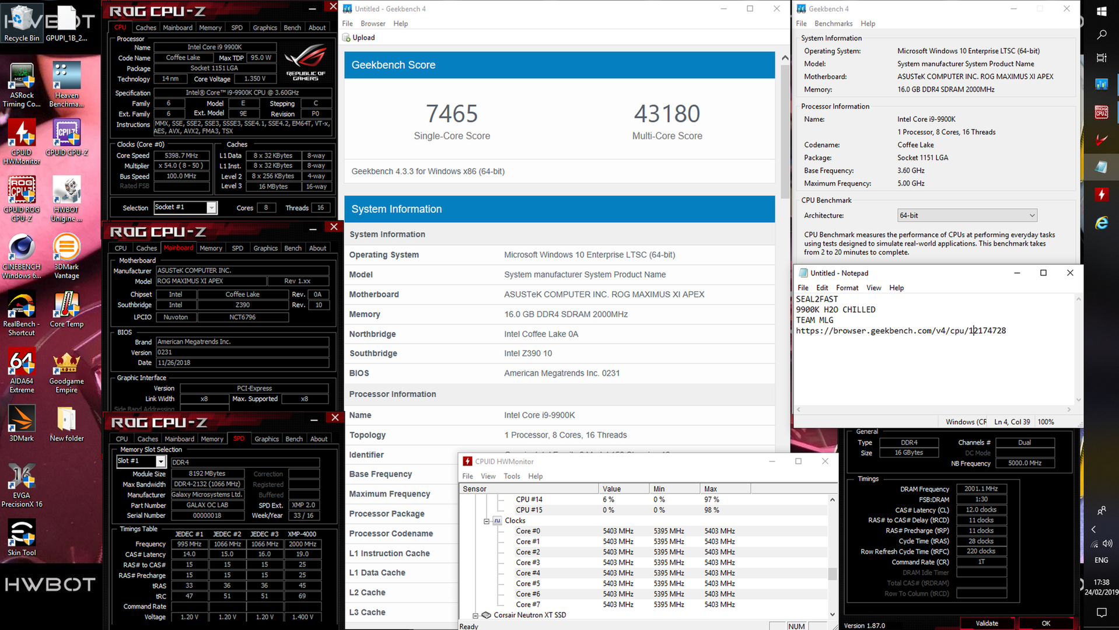
Task: Open the Format menu in Notepad
Action: tap(847, 288)
